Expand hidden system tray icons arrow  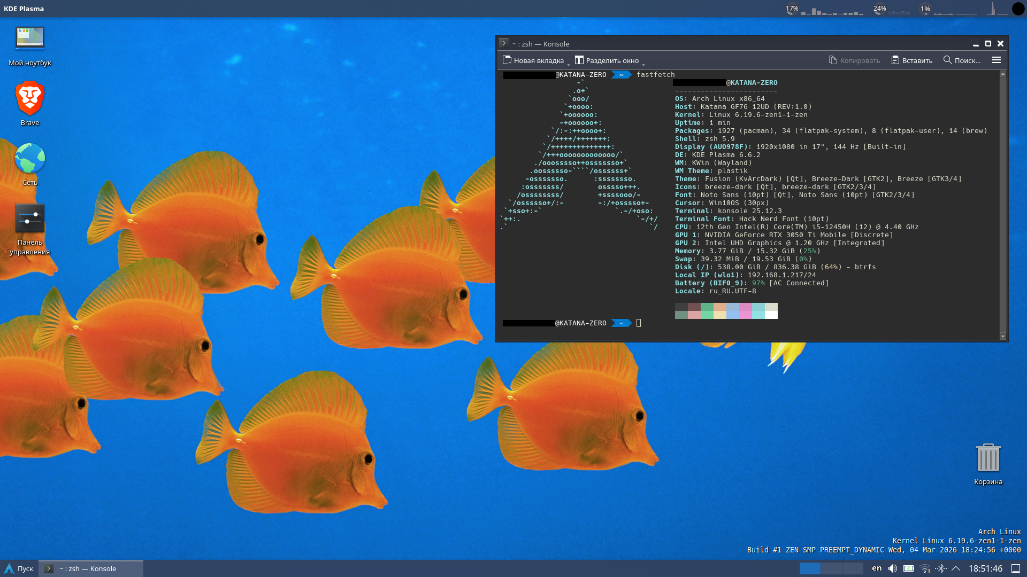(956, 568)
